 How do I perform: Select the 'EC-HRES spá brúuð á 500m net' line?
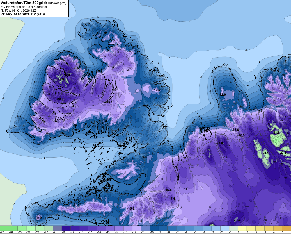(x=24, y=7)
